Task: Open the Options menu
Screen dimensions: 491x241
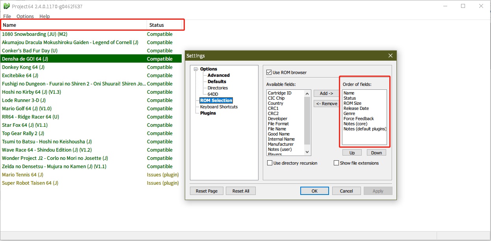Action: (x=25, y=16)
